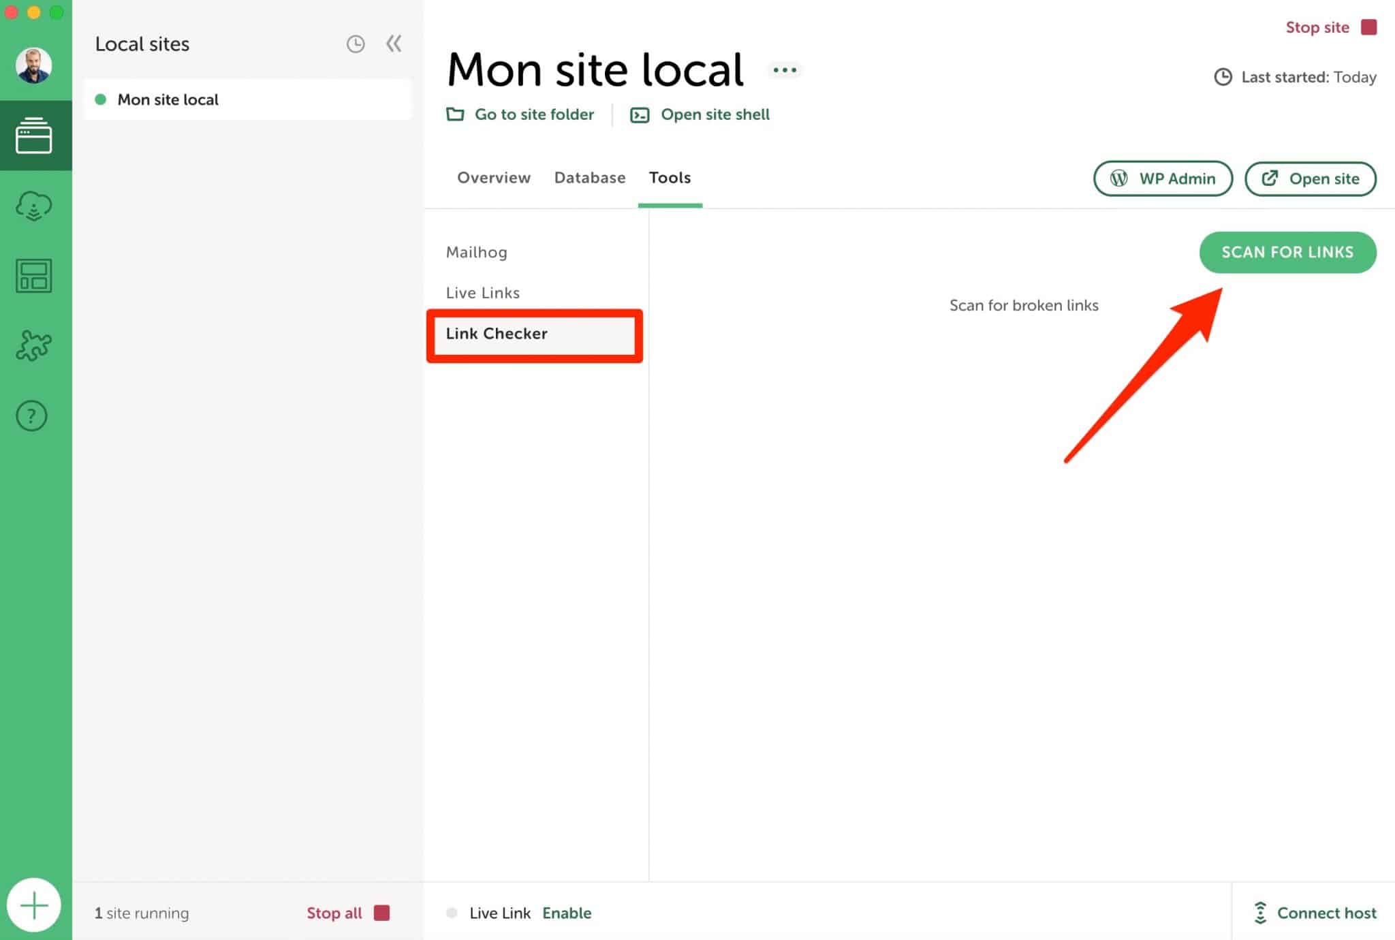Viewport: 1395px width, 940px height.
Task: Click the 'Scan for broken links' text
Action: (x=1024, y=305)
